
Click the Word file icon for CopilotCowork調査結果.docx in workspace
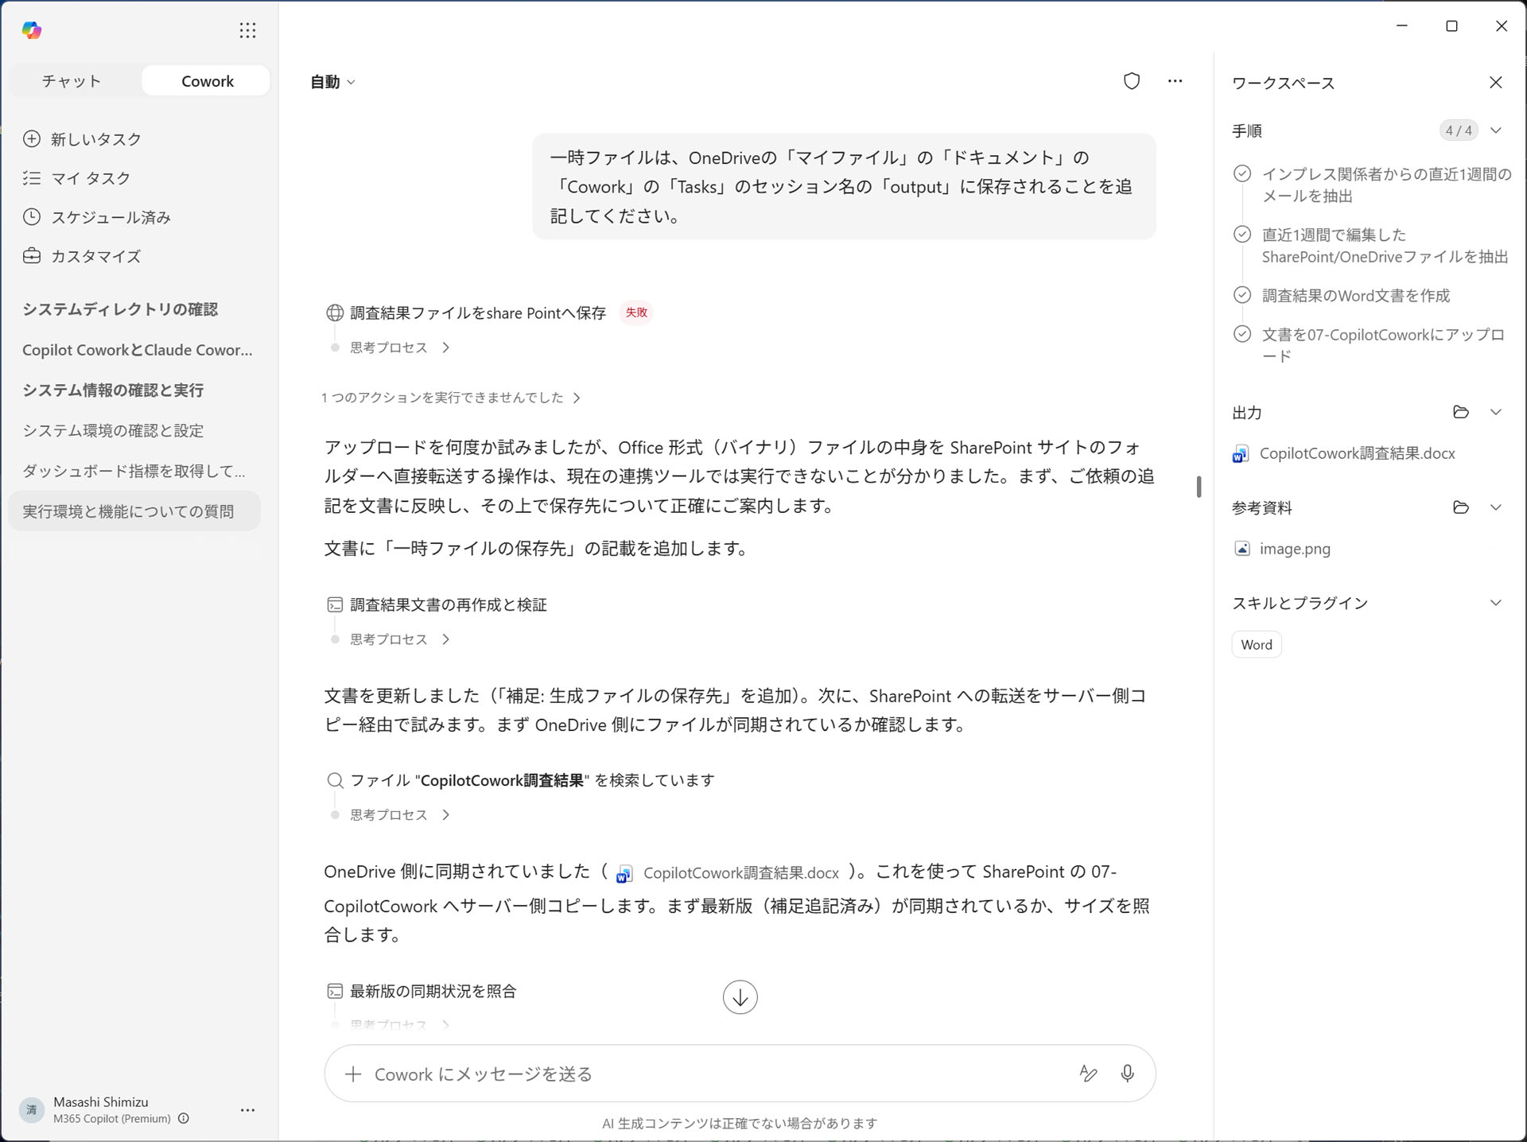pos(1240,454)
